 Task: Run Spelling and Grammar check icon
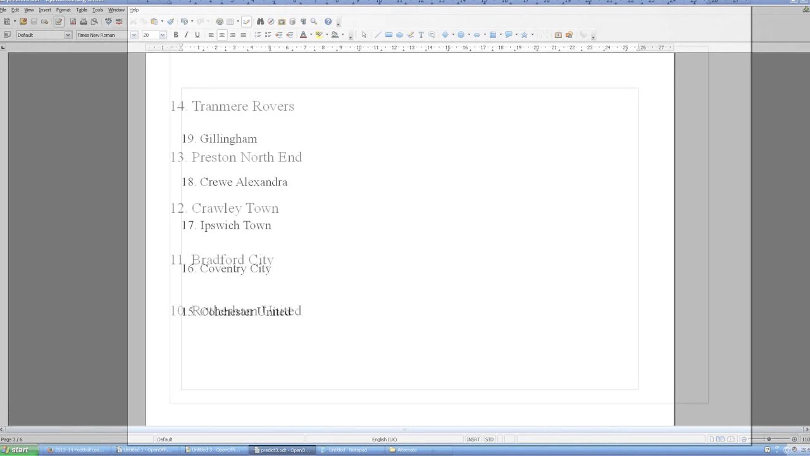point(108,22)
